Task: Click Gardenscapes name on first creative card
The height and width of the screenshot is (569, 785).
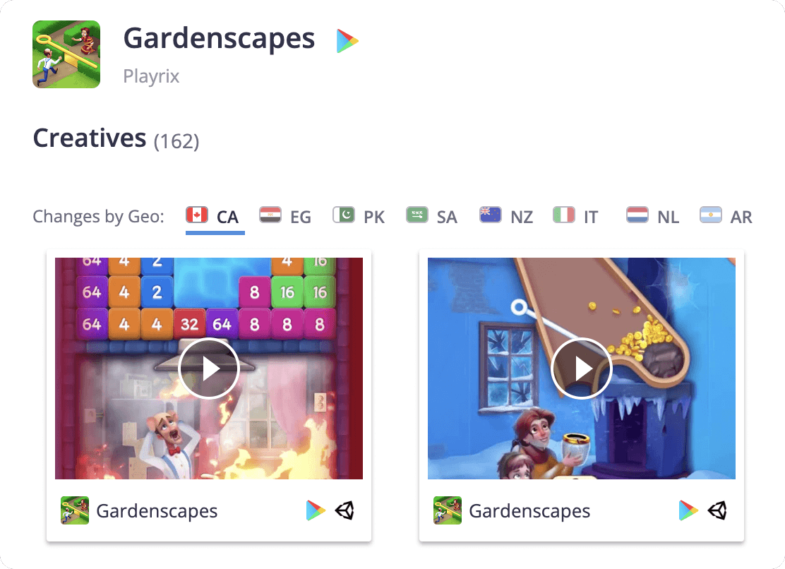Action: (157, 511)
